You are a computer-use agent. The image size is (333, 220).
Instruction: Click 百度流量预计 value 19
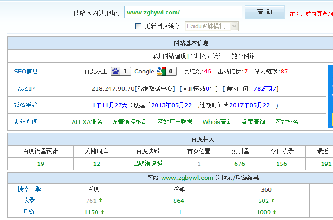tap(41, 164)
